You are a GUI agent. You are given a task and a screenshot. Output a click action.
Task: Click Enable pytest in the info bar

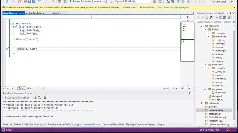tap(130, 7)
